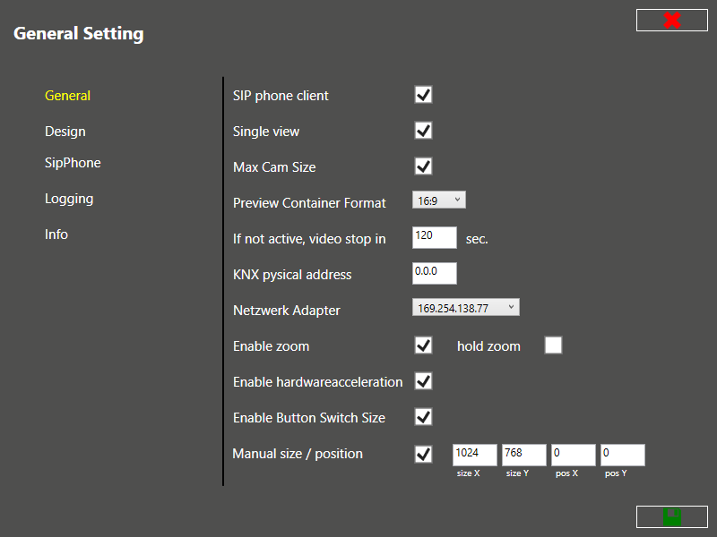The width and height of the screenshot is (717, 537).
Task: Open the SipPhone settings section
Action: pyautogui.click(x=73, y=163)
